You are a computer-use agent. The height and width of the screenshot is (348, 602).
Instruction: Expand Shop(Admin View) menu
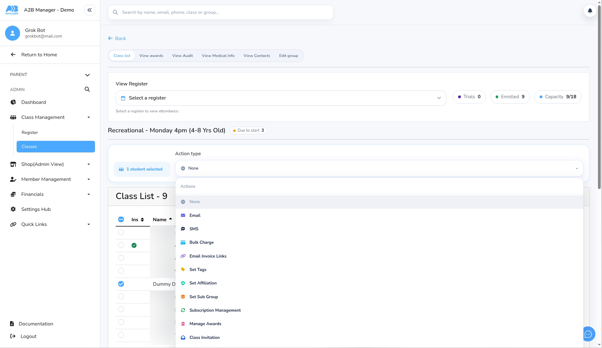[50, 164]
